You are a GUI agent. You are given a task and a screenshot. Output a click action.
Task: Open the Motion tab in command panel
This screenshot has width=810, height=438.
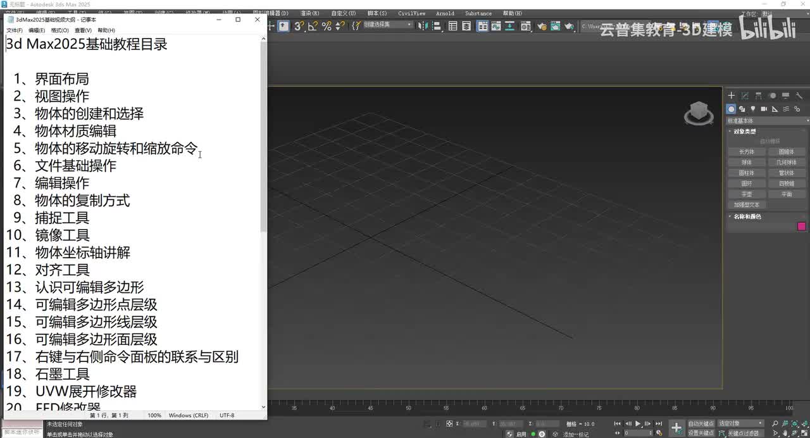click(x=772, y=96)
